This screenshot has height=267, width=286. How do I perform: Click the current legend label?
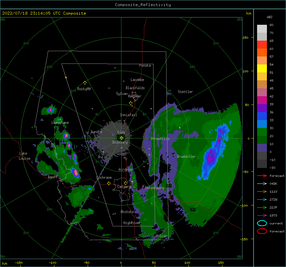[x=276, y=223]
